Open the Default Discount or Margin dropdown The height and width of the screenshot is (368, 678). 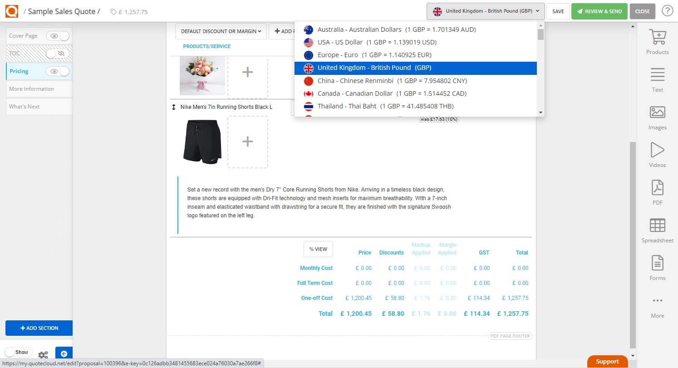[x=221, y=31]
